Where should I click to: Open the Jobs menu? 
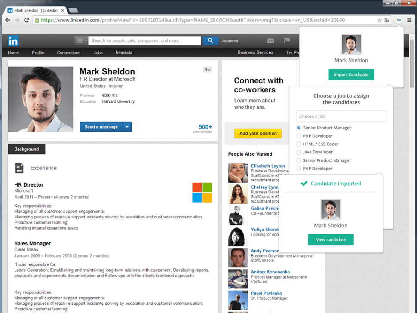[98, 52]
